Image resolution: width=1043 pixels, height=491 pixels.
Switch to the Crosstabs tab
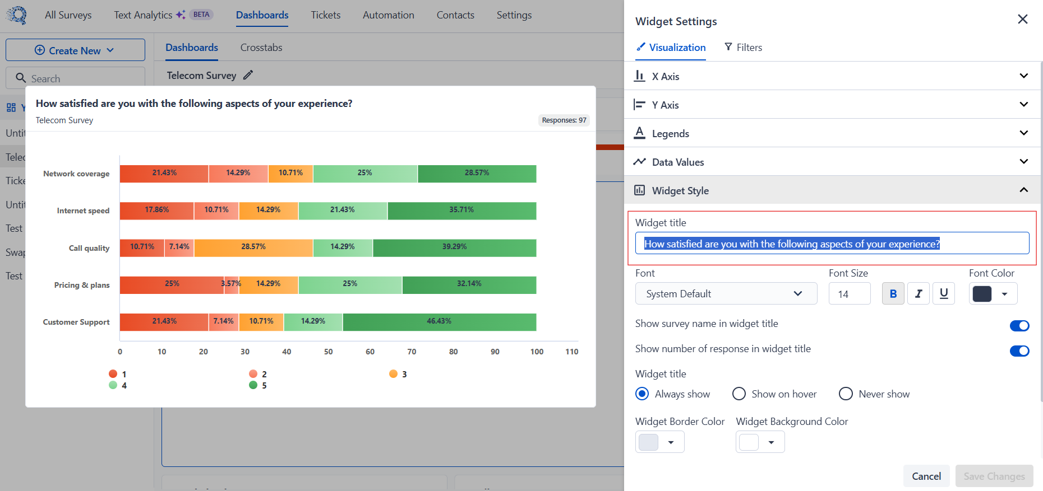(x=261, y=48)
